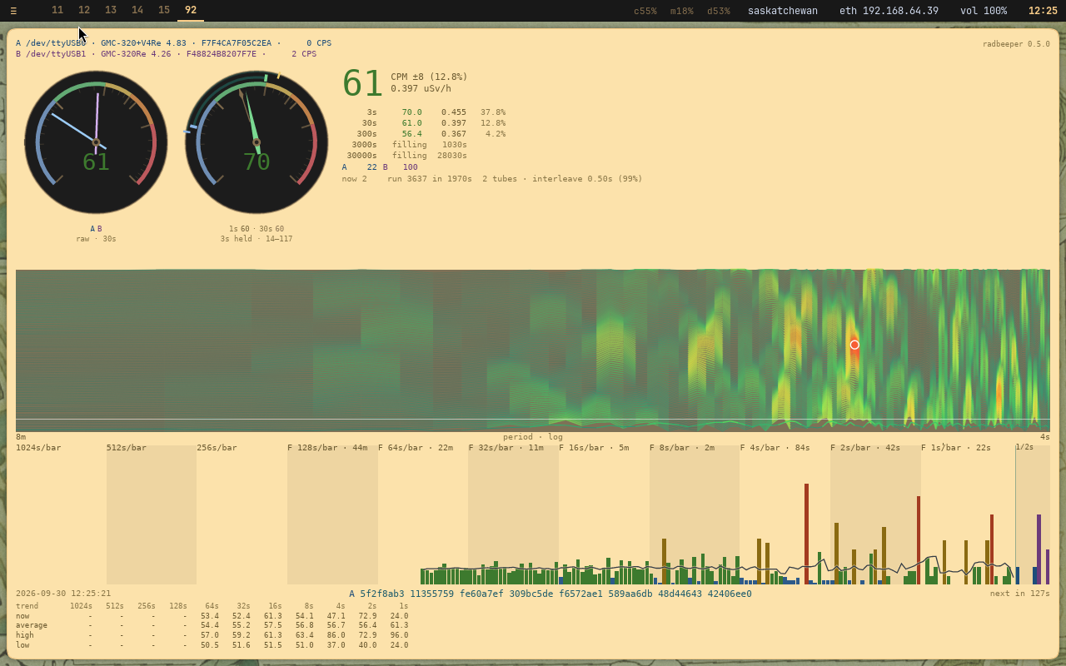Click the '128s/bar · 44m' column header

pyautogui.click(x=327, y=448)
